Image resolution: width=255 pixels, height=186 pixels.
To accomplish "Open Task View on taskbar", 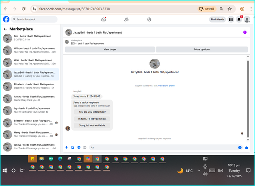I will [22, 170].
